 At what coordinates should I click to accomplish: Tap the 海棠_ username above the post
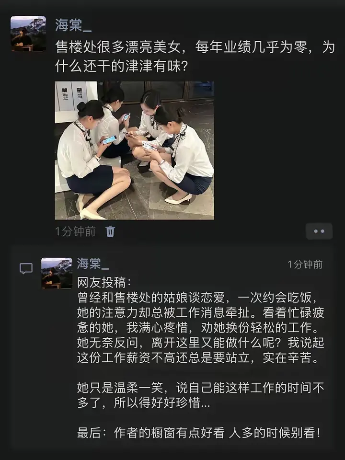coord(73,25)
